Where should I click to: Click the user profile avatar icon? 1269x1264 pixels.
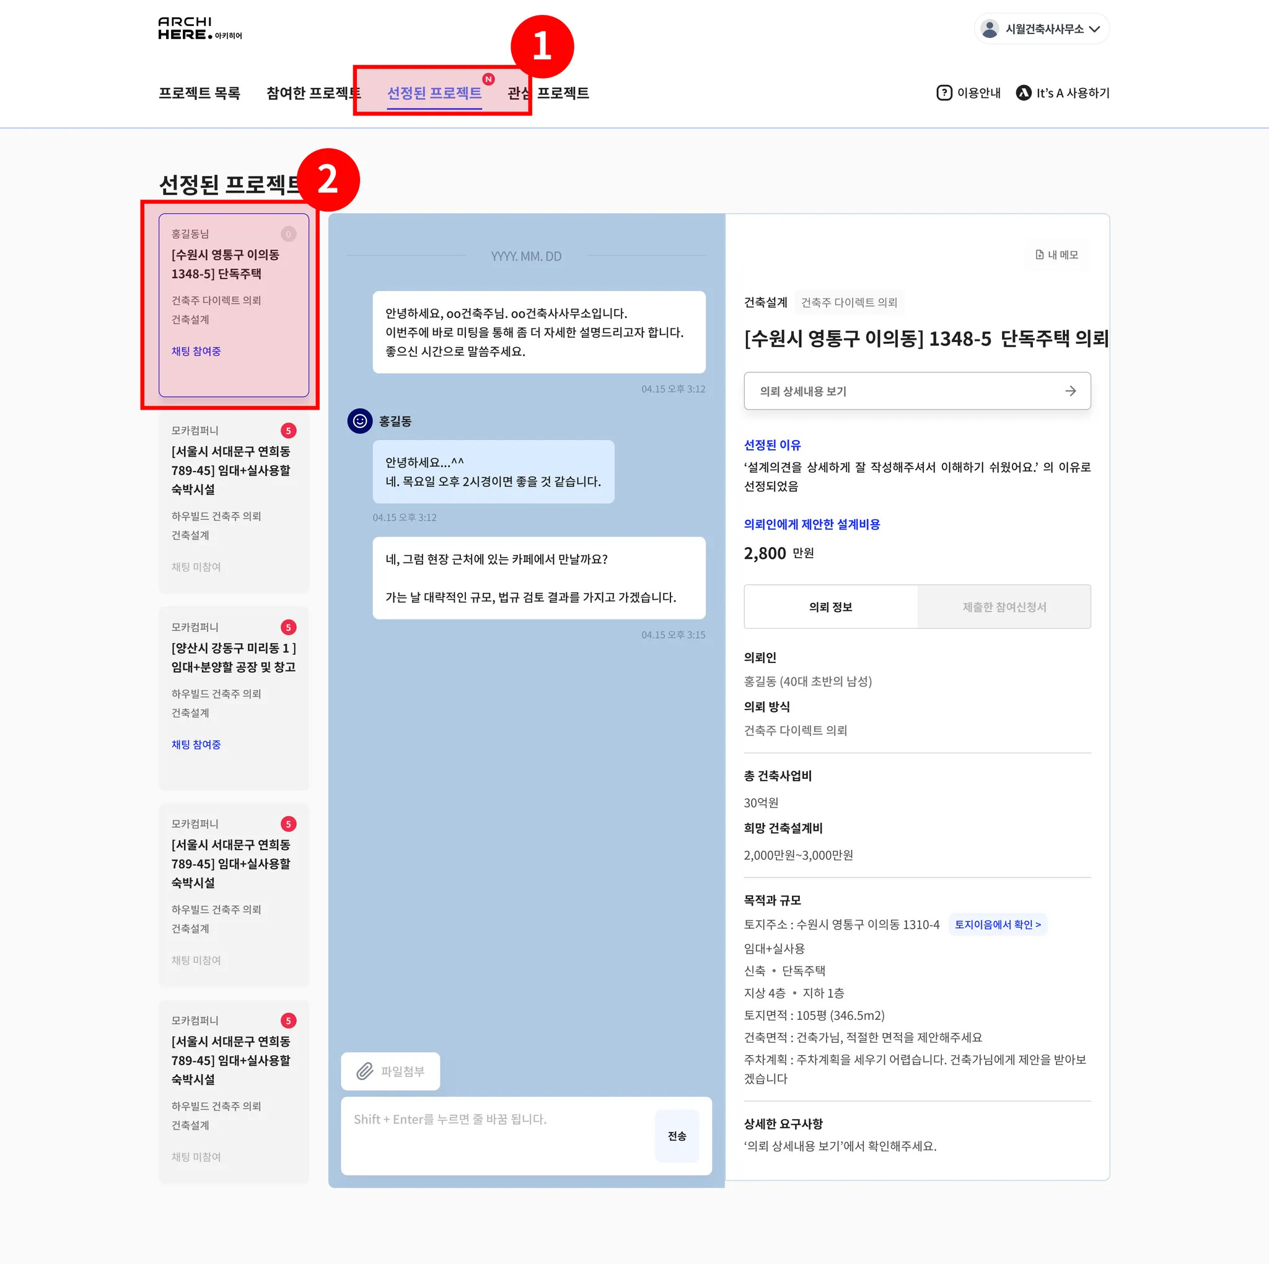(989, 29)
